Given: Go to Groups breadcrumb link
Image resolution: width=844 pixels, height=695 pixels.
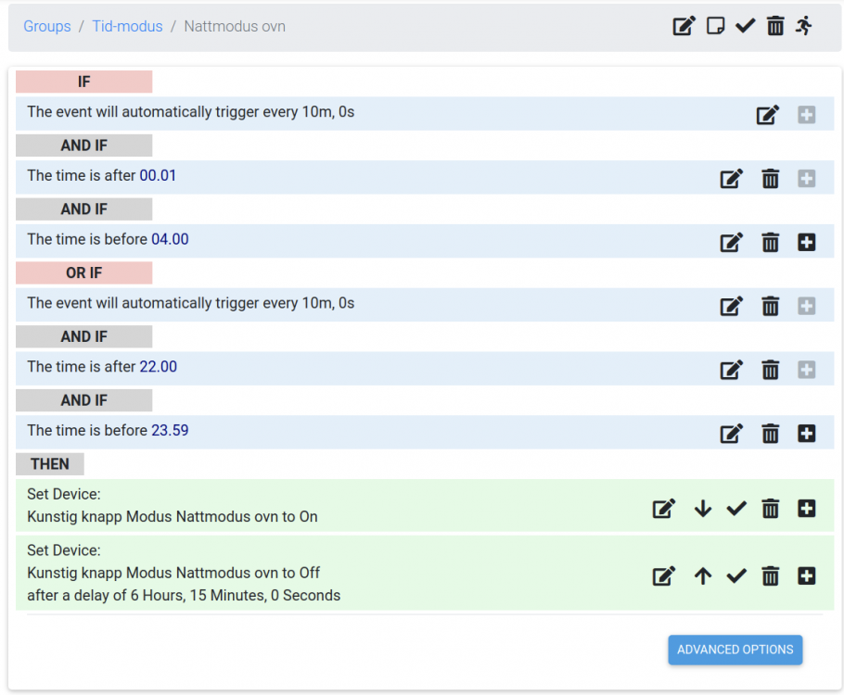Looking at the screenshot, I should point(47,26).
